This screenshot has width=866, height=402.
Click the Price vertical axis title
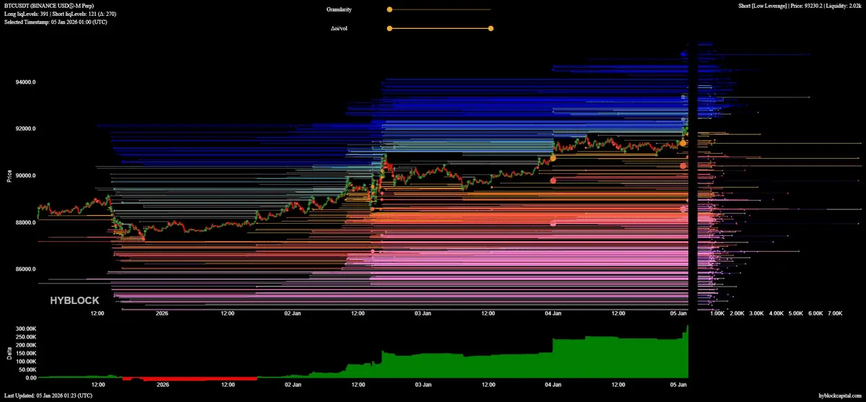(9, 176)
